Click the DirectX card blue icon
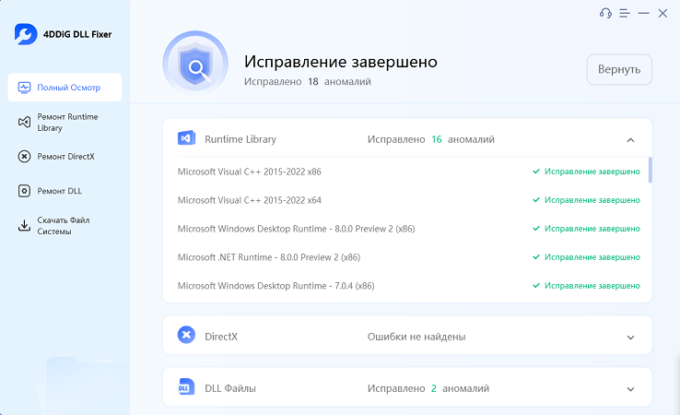The height and width of the screenshot is (415, 680). pyautogui.click(x=186, y=335)
